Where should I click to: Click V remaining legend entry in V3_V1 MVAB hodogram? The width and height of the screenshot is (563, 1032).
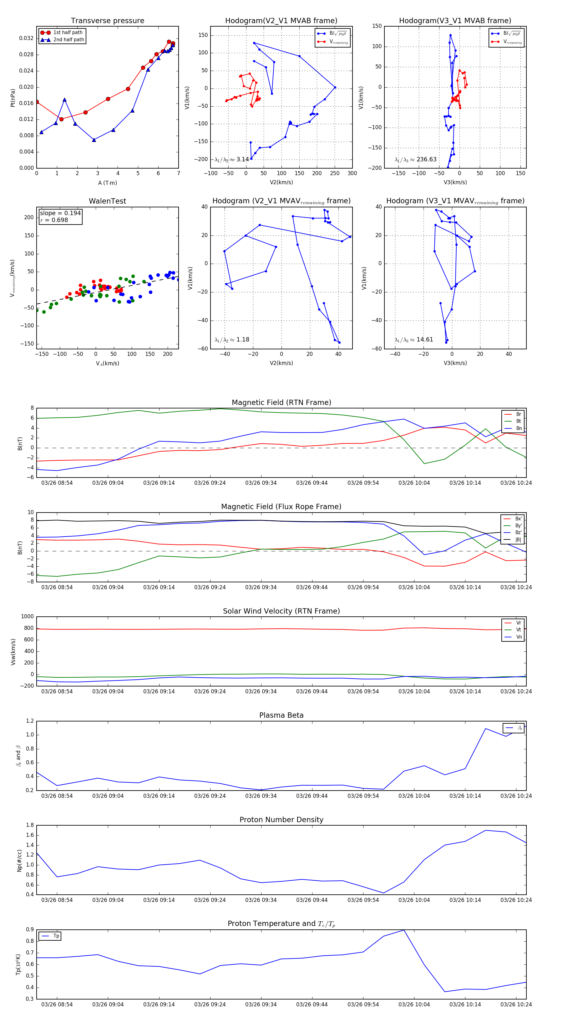(506, 42)
